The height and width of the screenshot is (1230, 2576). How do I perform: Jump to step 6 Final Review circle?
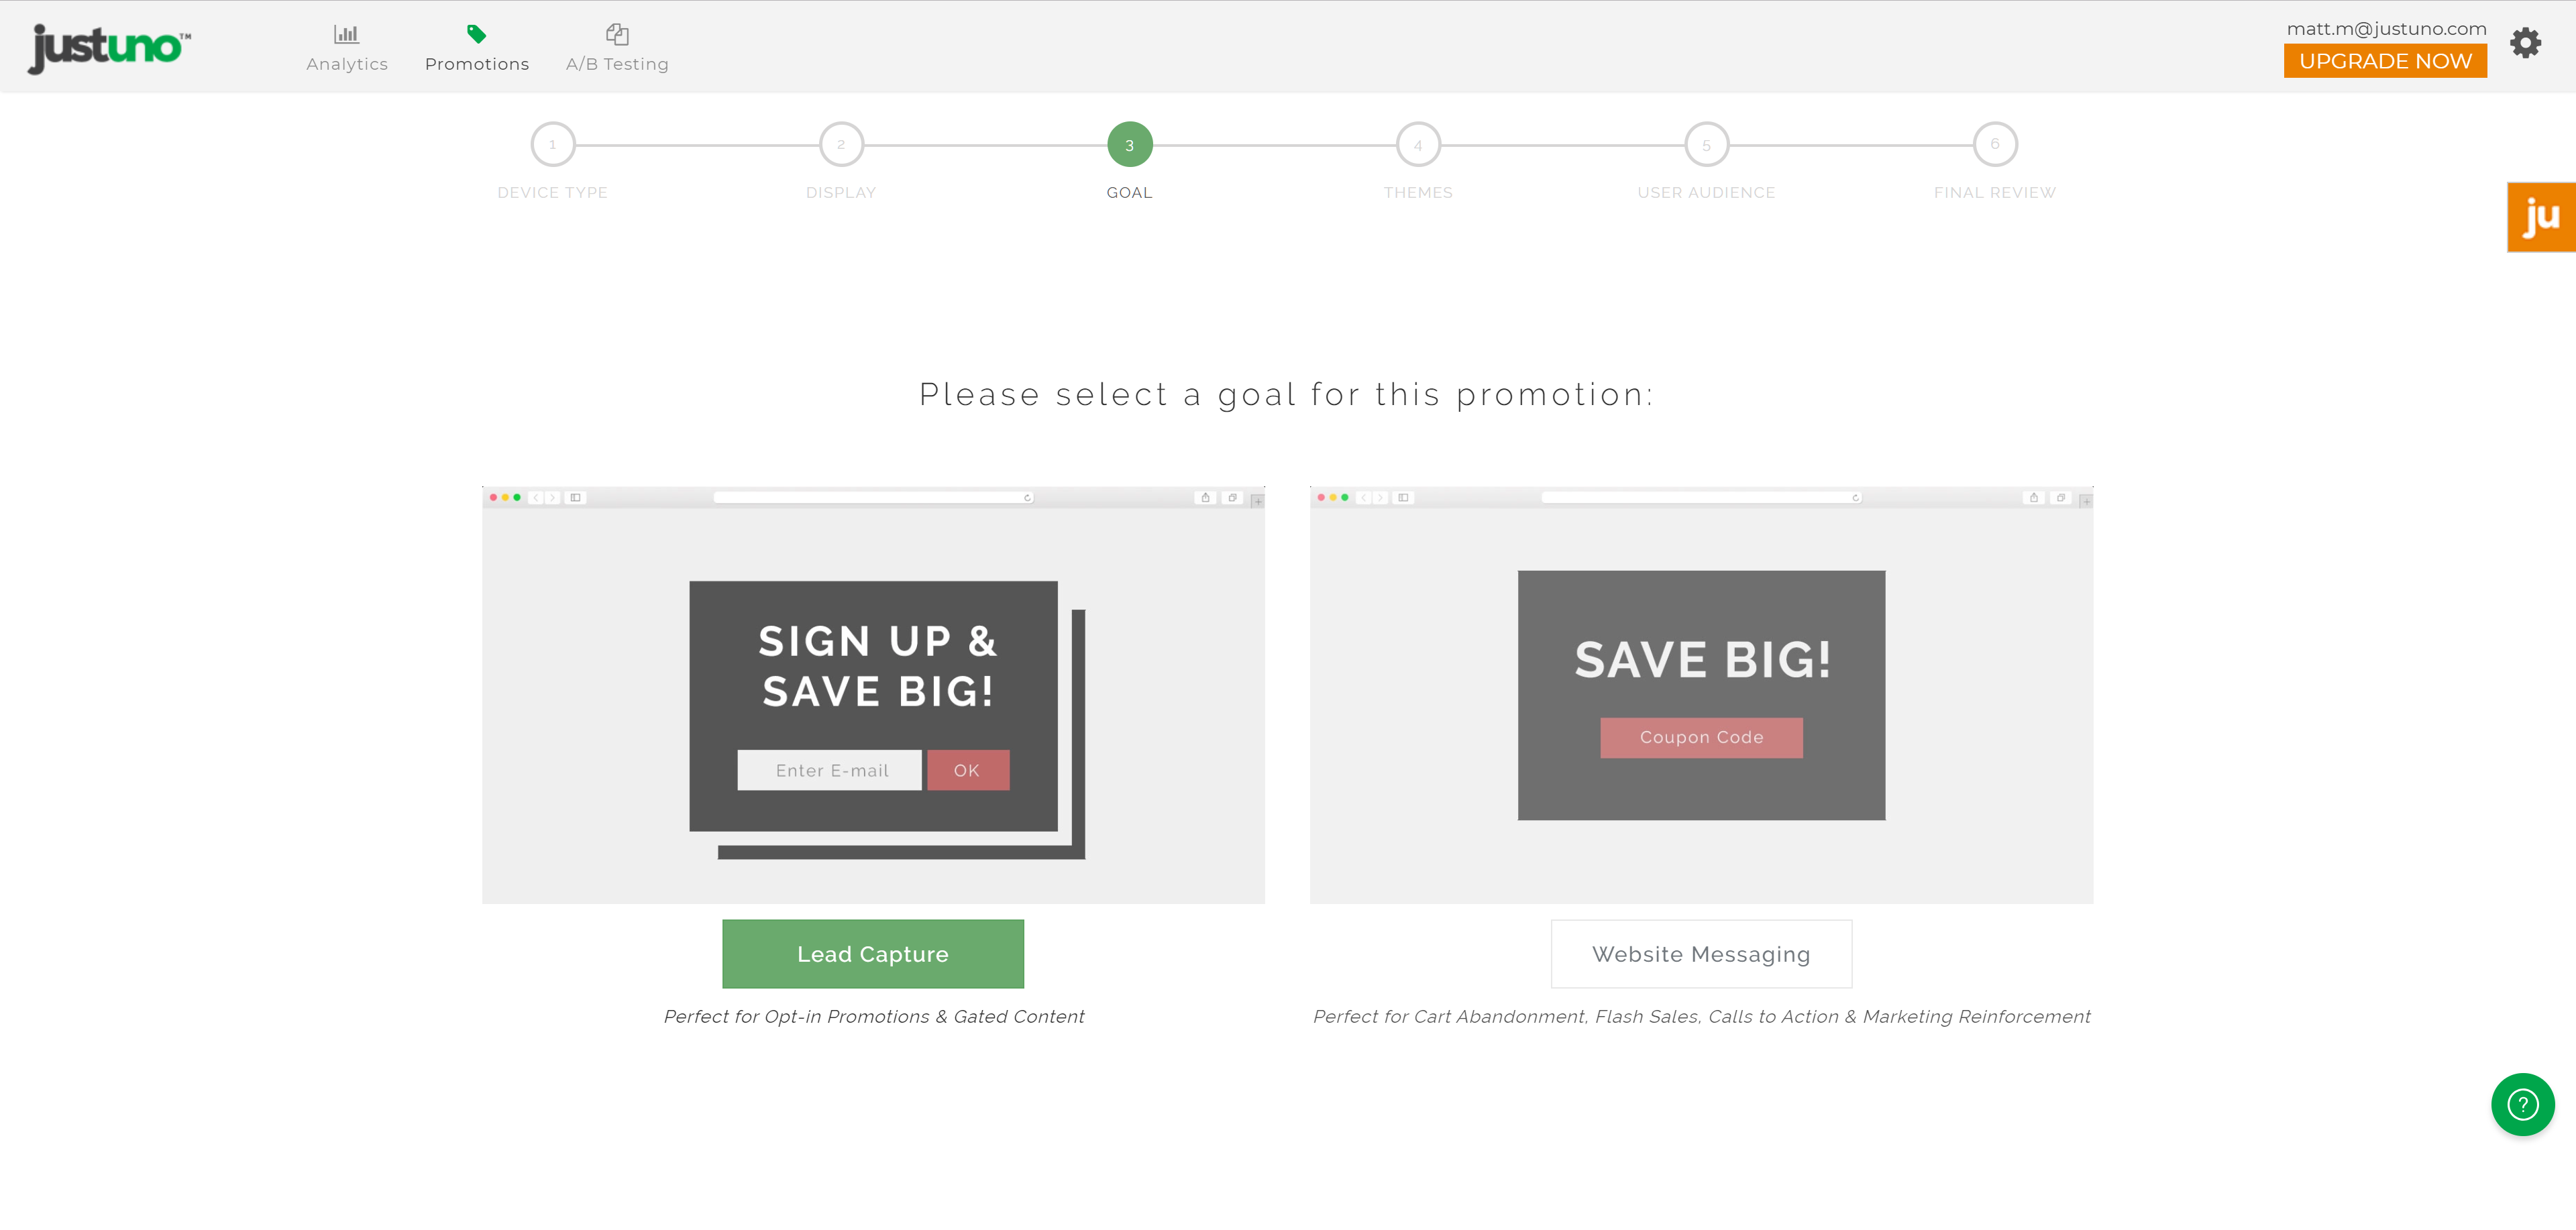pyautogui.click(x=1995, y=145)
